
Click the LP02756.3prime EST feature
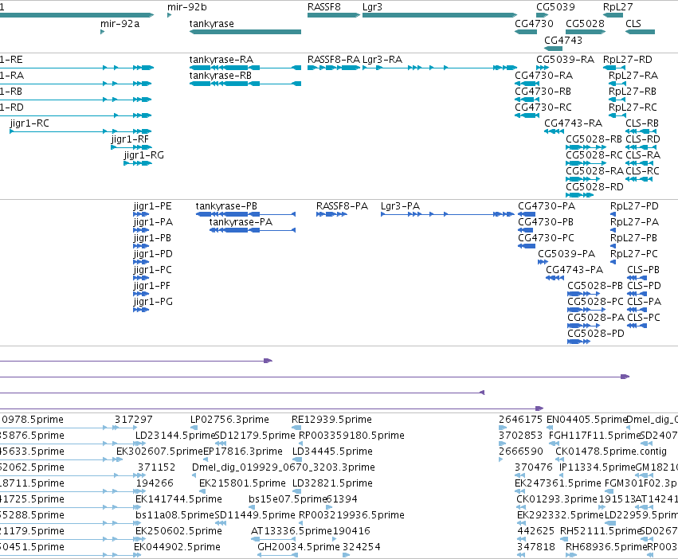(194, 428)
